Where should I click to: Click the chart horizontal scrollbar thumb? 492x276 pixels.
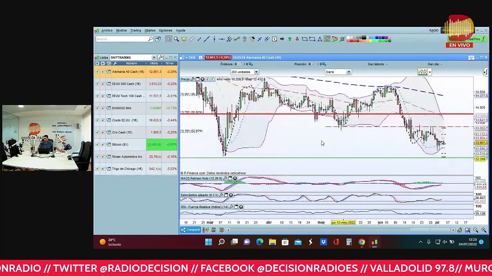click(430, 230)
